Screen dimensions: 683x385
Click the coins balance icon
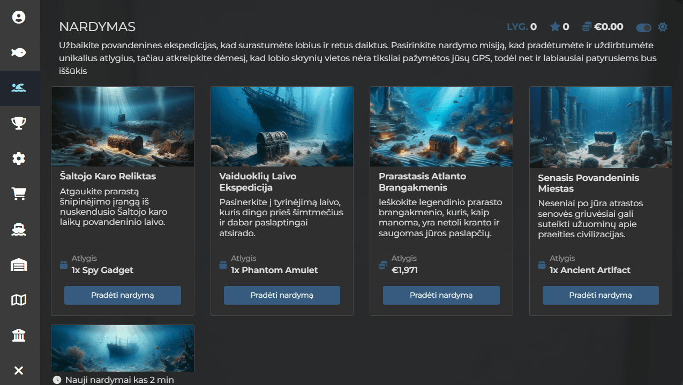(x=587, y=27)
